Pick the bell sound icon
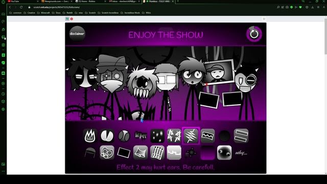The width and height of the screenshot is (327, 184). click(141, 153)
